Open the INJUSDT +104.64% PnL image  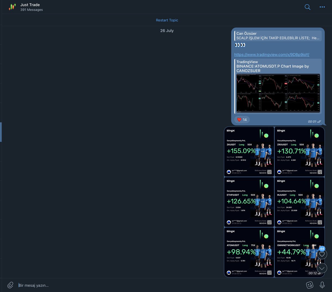299,202
